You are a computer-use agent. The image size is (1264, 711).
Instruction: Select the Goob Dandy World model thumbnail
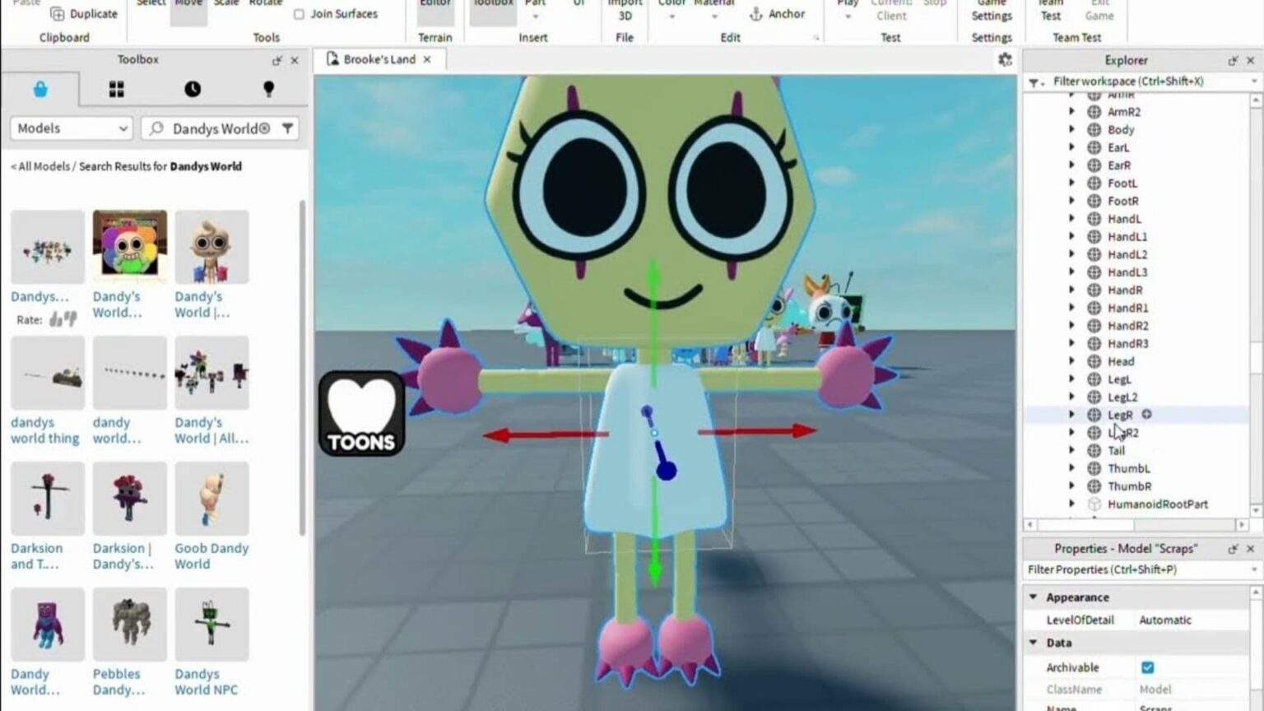(x=211, y=499)
